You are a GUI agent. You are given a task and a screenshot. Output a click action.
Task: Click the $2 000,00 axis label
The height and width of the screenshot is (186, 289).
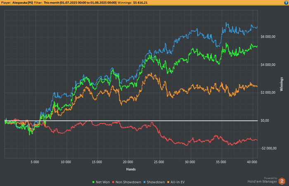[x=268, y=93]
